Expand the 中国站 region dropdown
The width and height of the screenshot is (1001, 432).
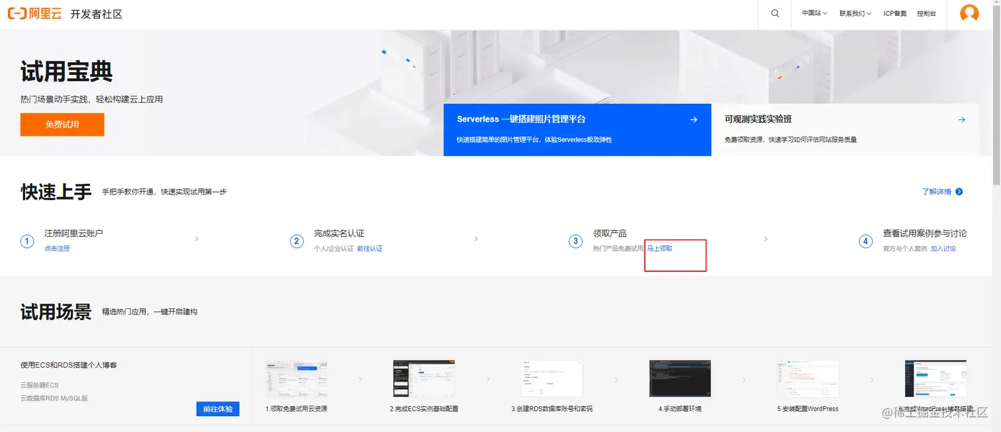[x=814, y=13]
